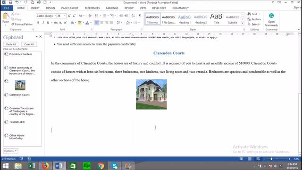302x170 pixels.
Task: Switch to the GRAMMARLY tab
Action: pos(180,8)
